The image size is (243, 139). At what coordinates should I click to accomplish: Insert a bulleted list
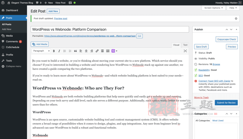pyautogui.click(x=65, y=51)
